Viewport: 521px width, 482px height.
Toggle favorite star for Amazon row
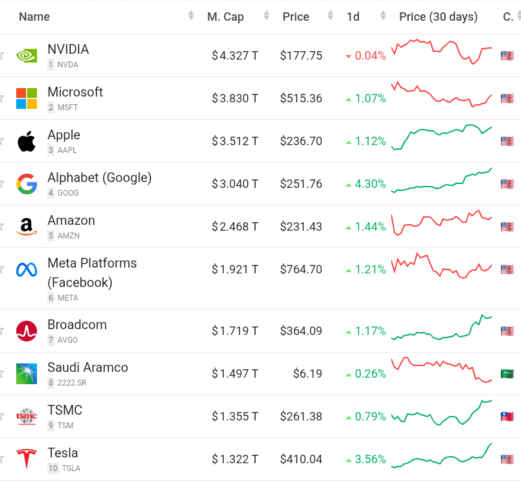tap(2, 227)
